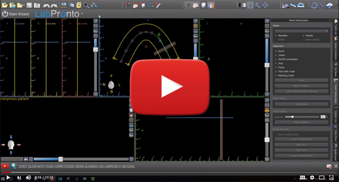
Task: Close the video banner with the X
Action: pos(336,166)
